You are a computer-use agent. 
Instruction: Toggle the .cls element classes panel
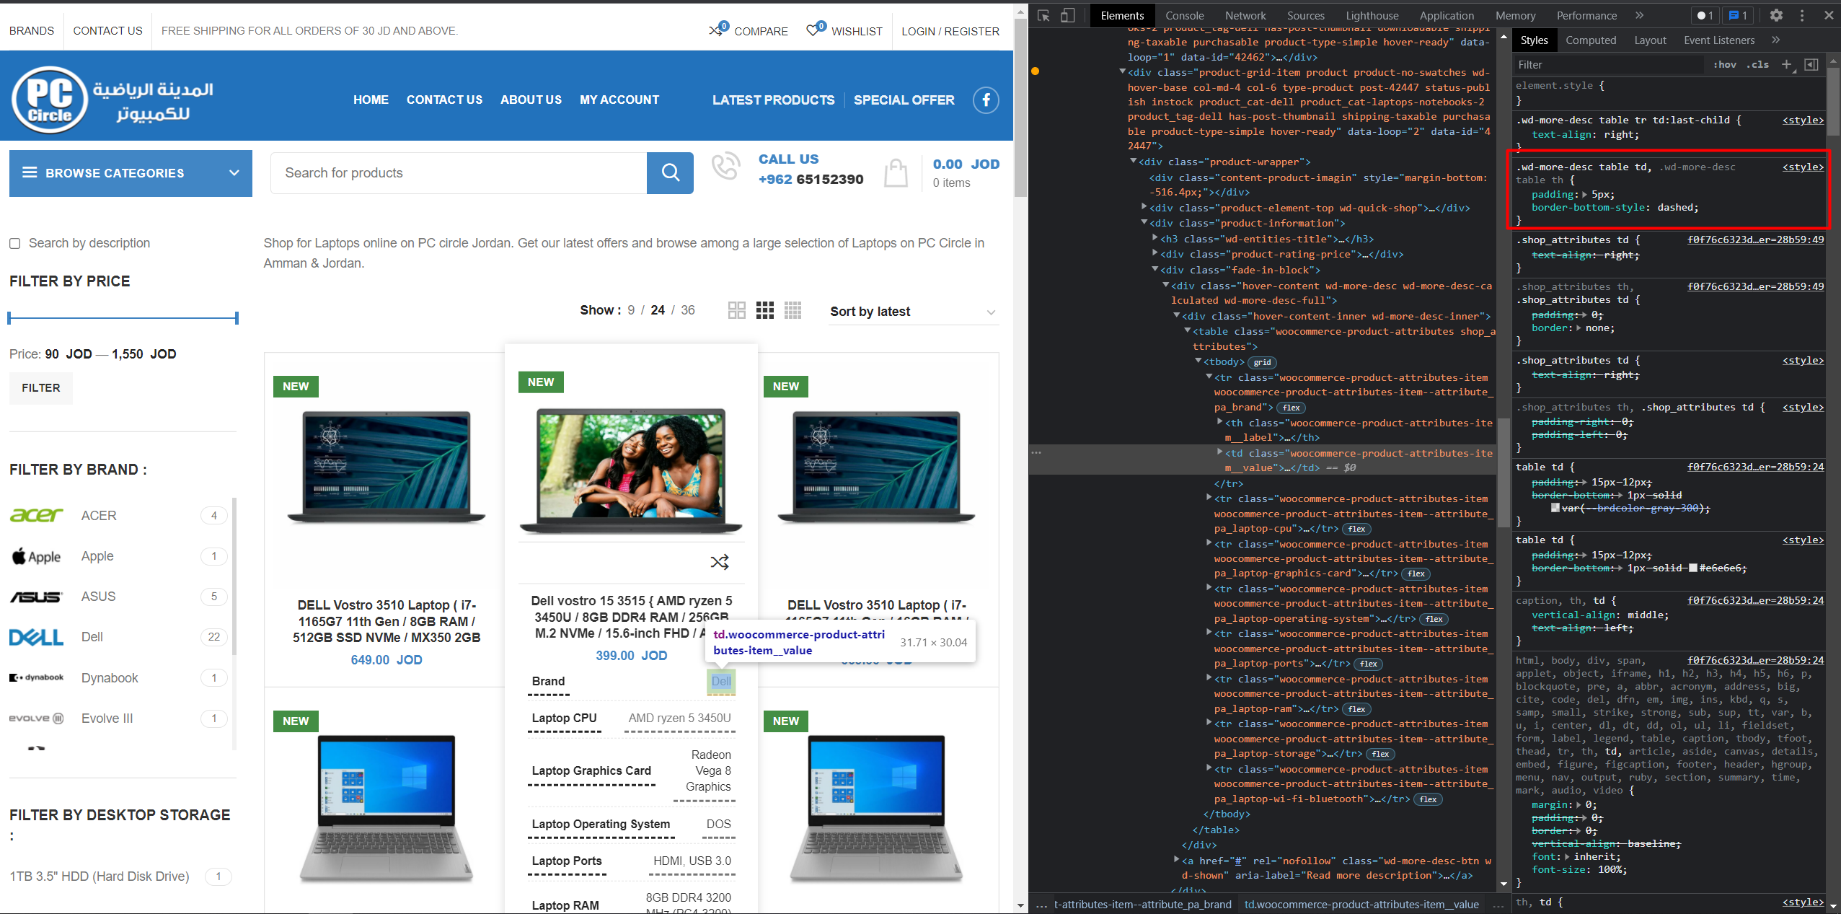coord(1757,64)
